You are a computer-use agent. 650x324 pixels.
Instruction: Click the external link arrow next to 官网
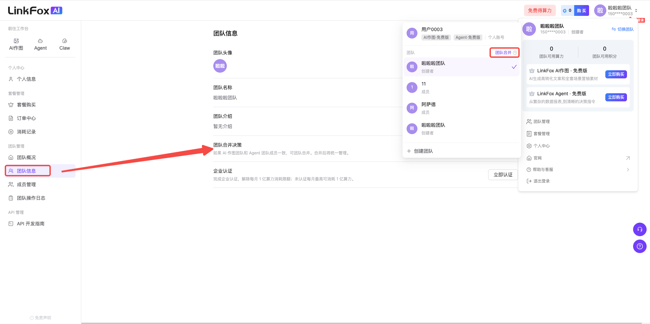tap(628, 158)
